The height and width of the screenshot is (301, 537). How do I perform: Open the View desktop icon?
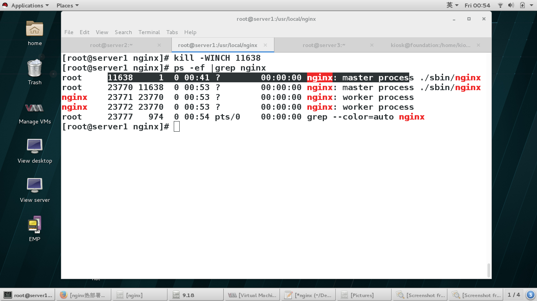coord(35,150)
